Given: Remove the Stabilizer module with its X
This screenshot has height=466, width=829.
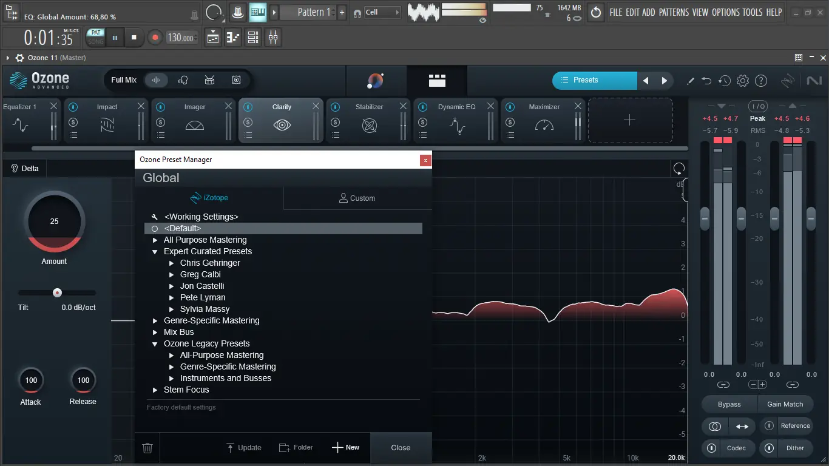Looking at the screenshot, I should coord(403,106).
